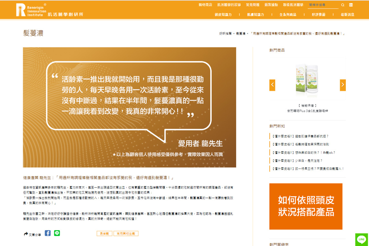The height and width of the screenshot is (246, 369).
Task: Switch language with the En icon
Action: pyautogui.click(x=351, y=5)
